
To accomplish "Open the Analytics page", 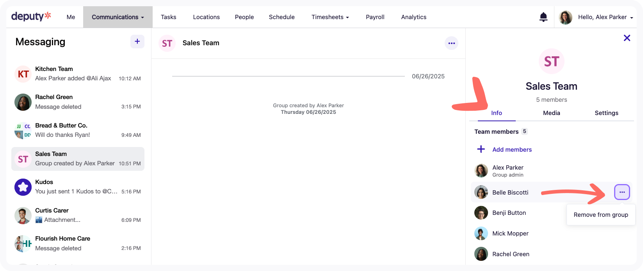I will [413, 17].
